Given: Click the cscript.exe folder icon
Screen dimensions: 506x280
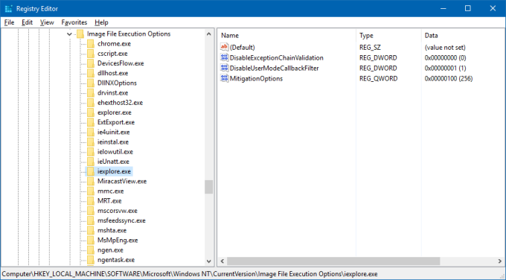Looking at the screenshot, I should click(x=91, y=54).
